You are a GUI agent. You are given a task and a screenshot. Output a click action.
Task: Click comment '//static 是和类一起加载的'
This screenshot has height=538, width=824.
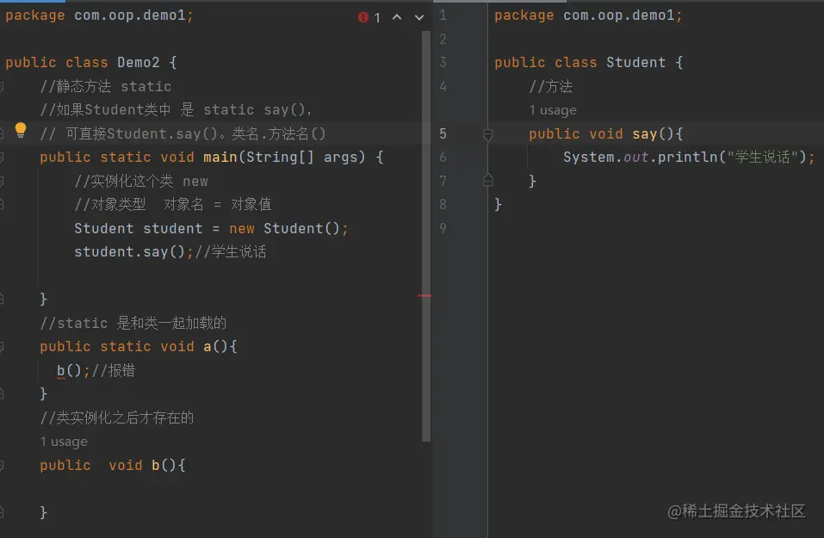(133, 323)
